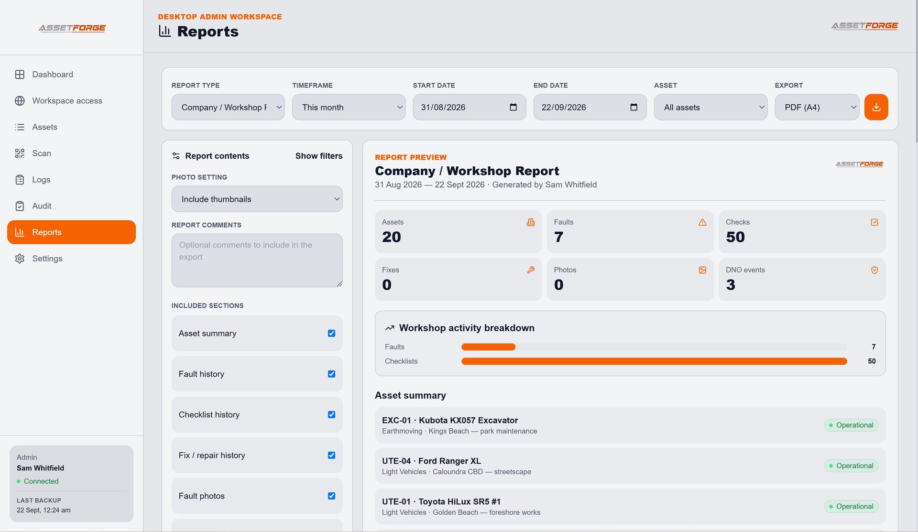Click the Dashboard grid icon
Screen dimensions: 918x532
[20, 75]
